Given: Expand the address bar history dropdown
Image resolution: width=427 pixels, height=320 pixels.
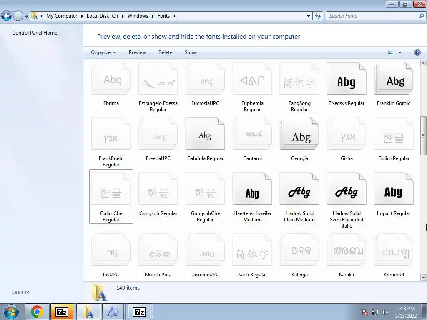Looking at the screenshot, I should (308, 16).
